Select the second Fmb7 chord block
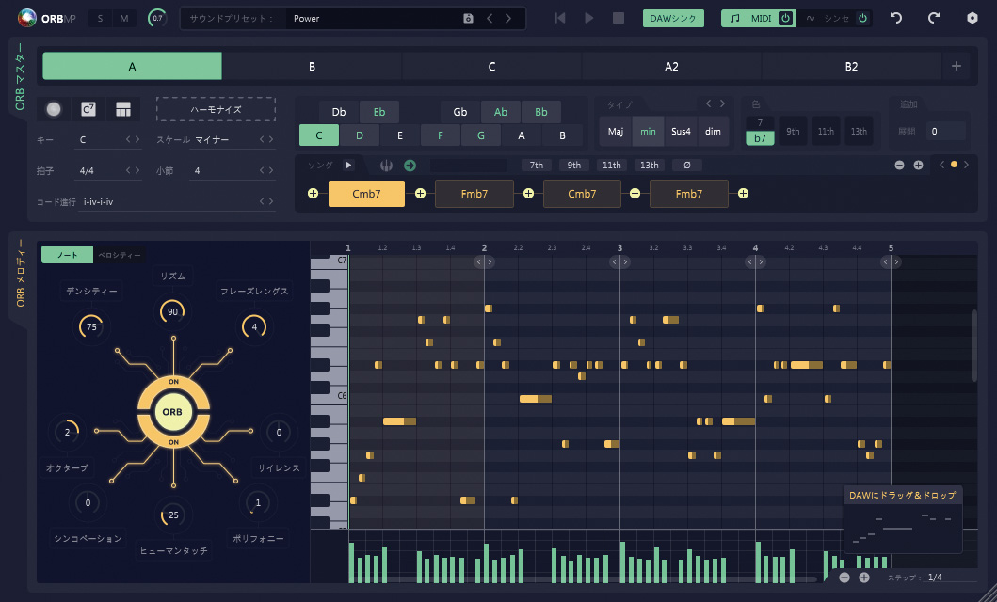Screen dimensions: 997x602 [688, 194]
